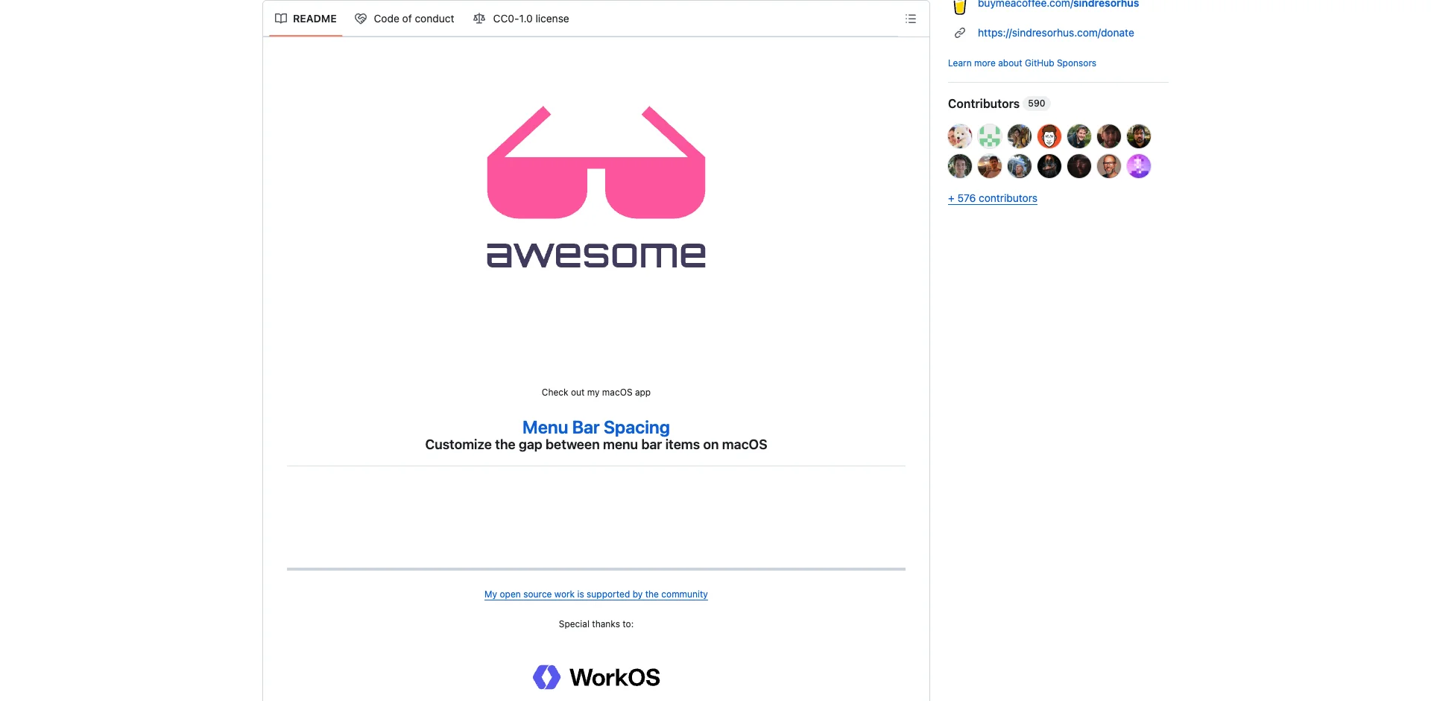Open the README tab
This screenshot has height=701, width=1431.
click(306, 19)
